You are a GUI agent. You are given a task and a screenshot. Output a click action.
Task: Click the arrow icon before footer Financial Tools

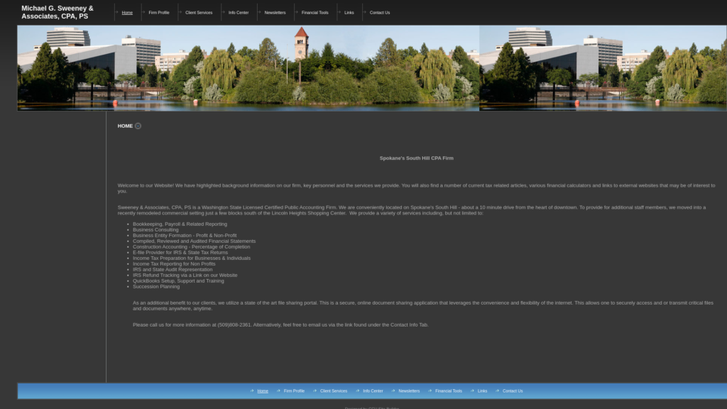[430, 391]
